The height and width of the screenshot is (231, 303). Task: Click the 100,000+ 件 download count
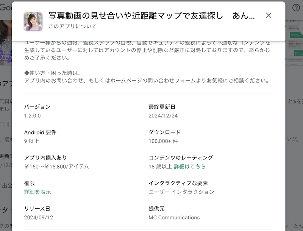(163, 141)
